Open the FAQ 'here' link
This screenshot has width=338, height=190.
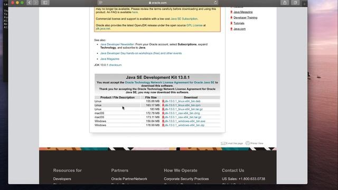tap(135, 12)
